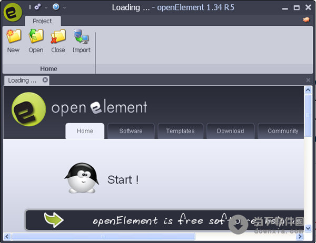Screen dimensions: 316x243
Task: Click the openElement application logo button
Action: 13,13
